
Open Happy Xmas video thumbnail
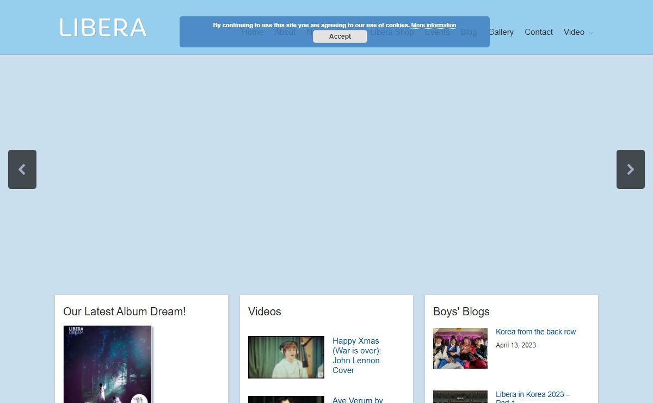click(286, 357)
